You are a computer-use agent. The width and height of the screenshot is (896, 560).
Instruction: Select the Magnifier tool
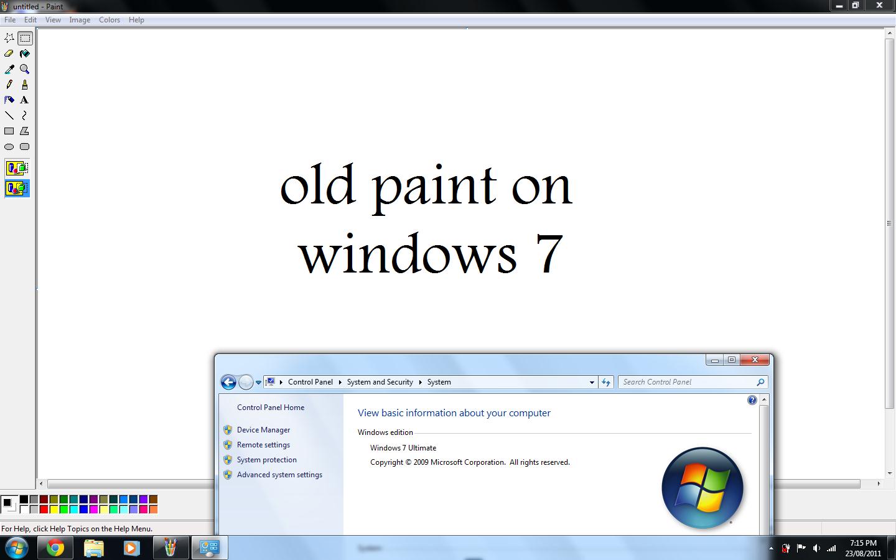(24, 69)
